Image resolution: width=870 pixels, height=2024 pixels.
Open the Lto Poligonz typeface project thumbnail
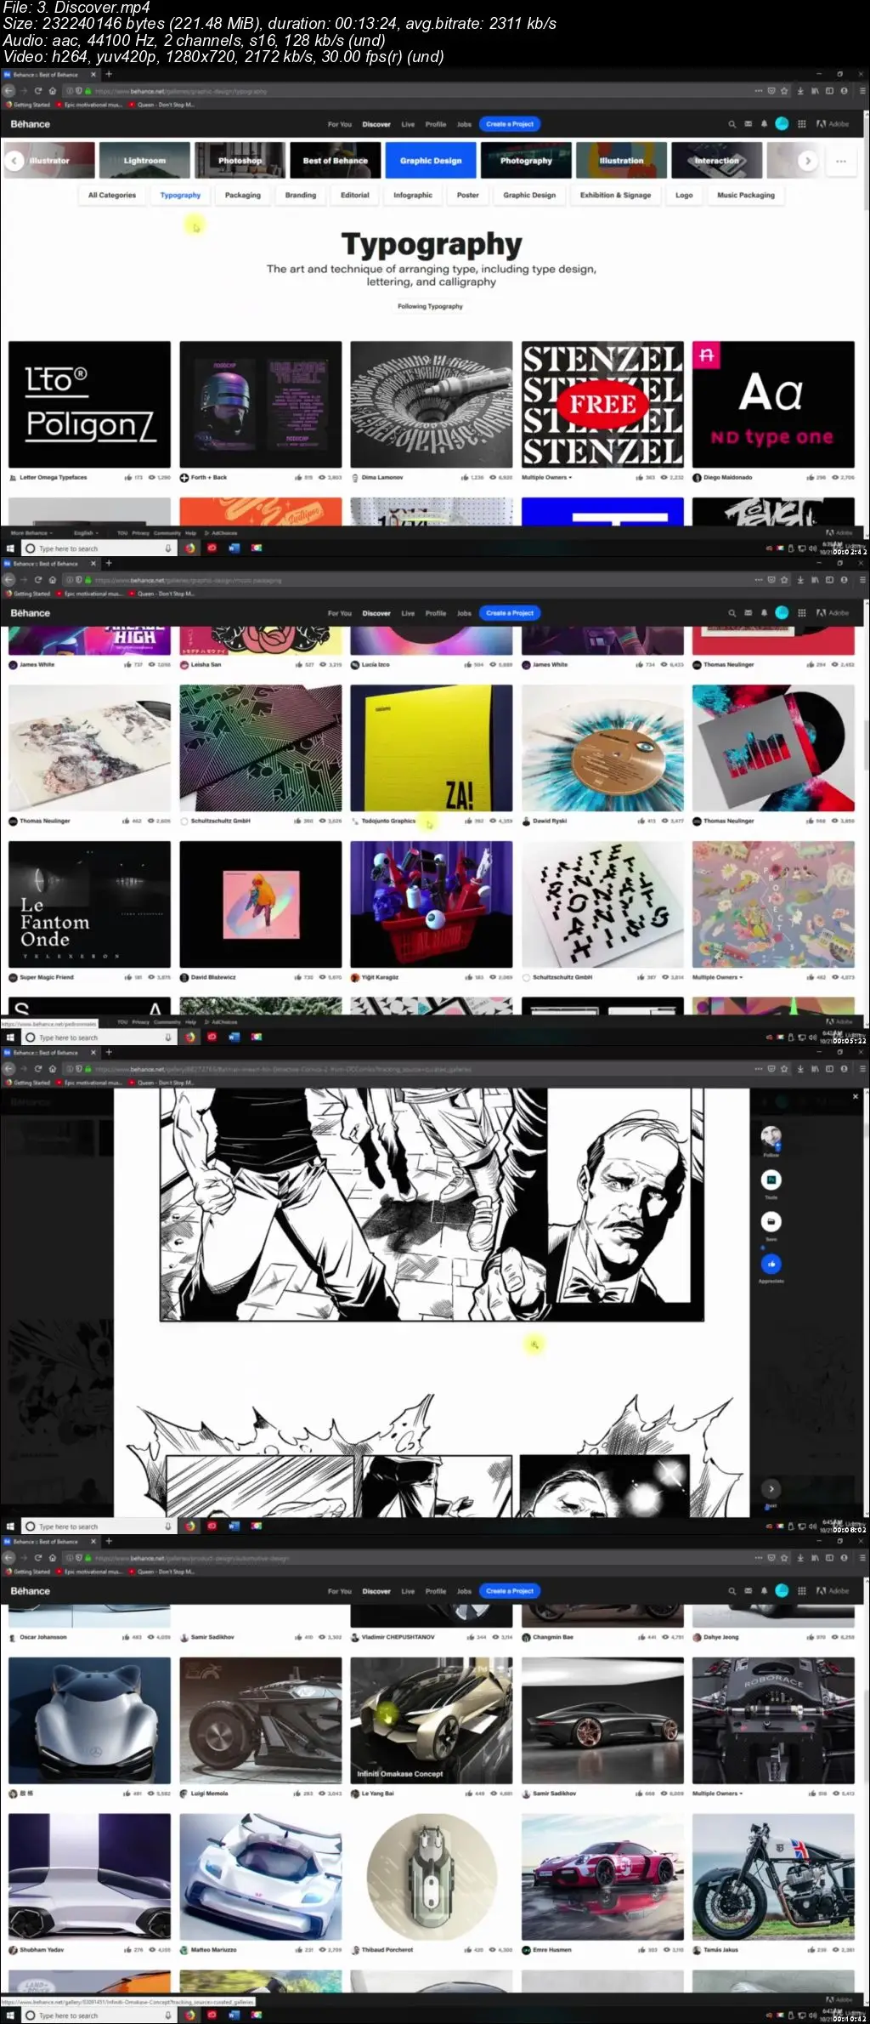pos(89,404)
